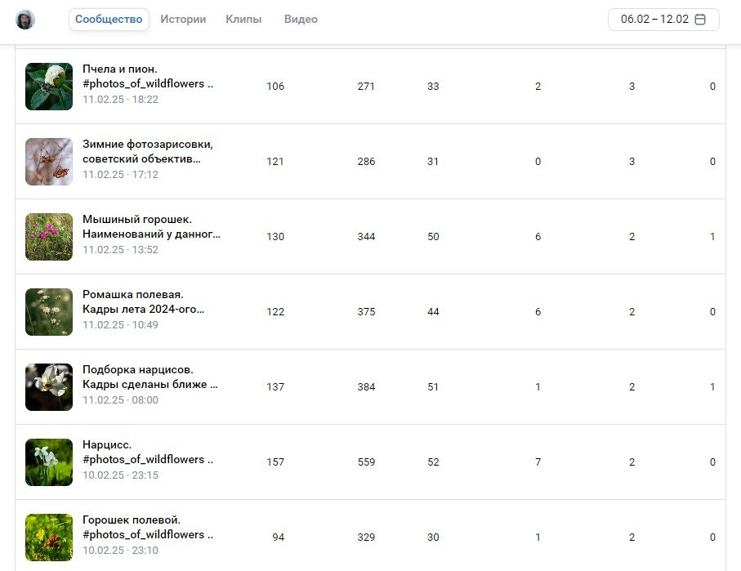Click the Мышиный горошек post title

pos(136,220)
